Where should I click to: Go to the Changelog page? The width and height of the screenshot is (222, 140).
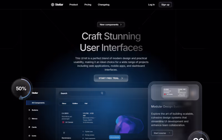click(104, 5)
